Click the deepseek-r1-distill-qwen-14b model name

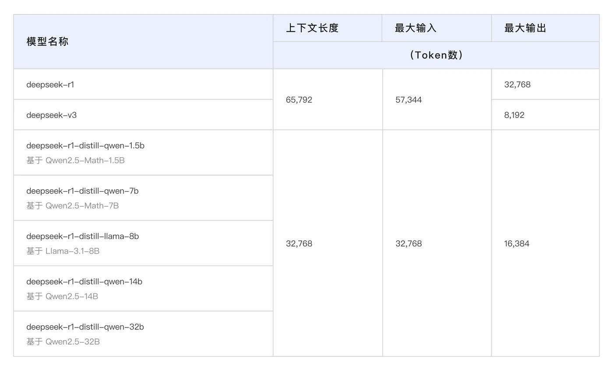coord(84,282)
